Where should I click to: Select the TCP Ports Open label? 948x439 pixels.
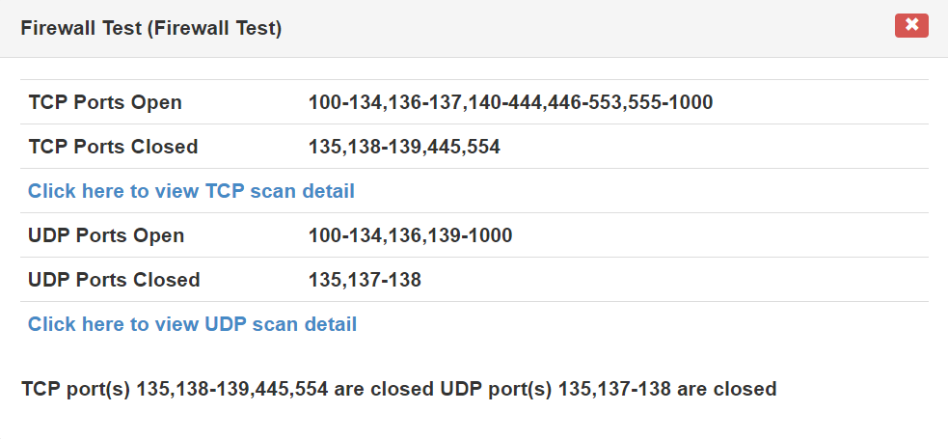(105, 102)
